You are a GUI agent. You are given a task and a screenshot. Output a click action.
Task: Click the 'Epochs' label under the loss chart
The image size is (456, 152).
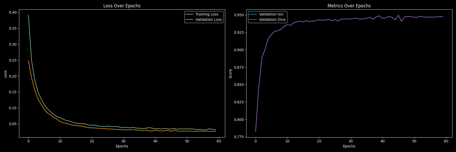[122, 146]
